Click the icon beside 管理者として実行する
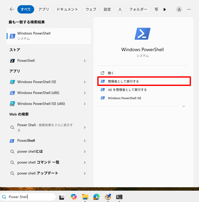 [102, 81]
